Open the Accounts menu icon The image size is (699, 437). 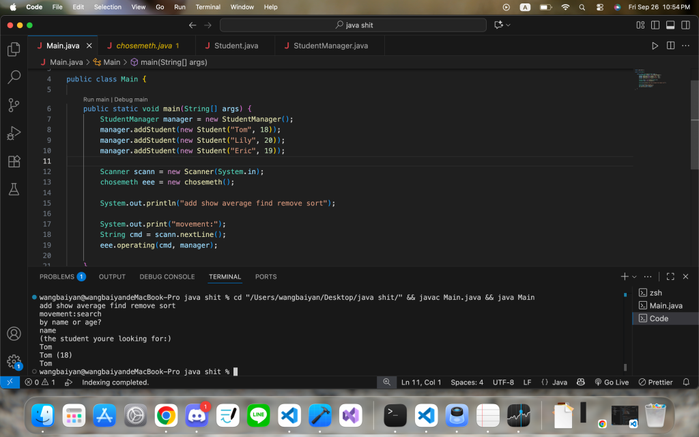click(x=14, y=333)
